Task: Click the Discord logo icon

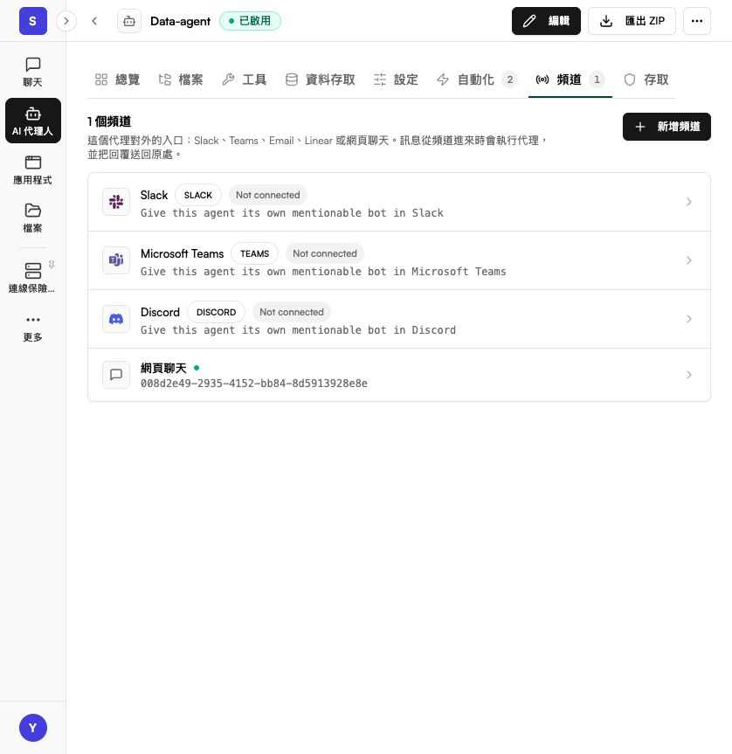Action: pos(116,319)
